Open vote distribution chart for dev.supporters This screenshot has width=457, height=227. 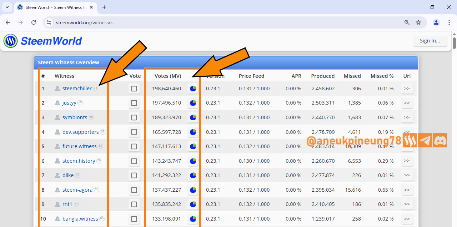tap(193, 132)
